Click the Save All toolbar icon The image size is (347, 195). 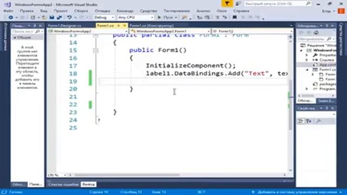(x=59, y=17)
